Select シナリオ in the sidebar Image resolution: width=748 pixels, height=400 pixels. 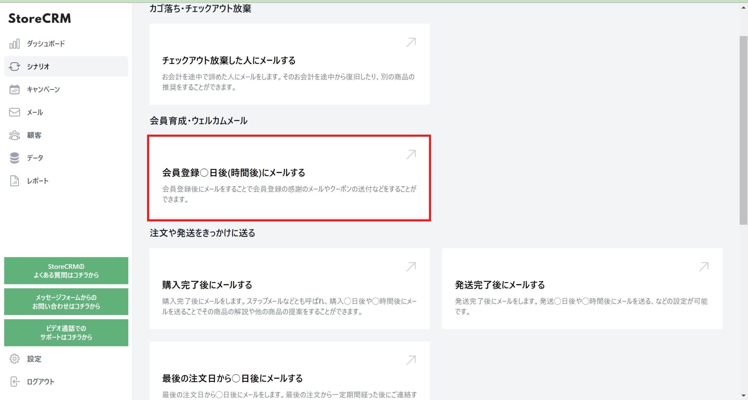[x=66, y=67]
